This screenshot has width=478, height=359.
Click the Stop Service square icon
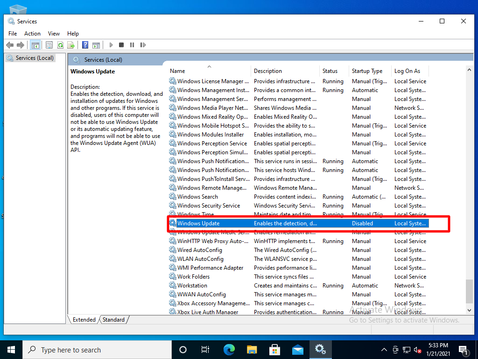coord(121,45)
